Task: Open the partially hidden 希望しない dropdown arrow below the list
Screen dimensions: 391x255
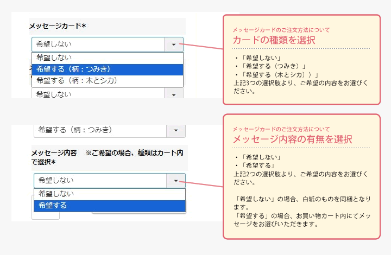Action: tap(174, 94)
